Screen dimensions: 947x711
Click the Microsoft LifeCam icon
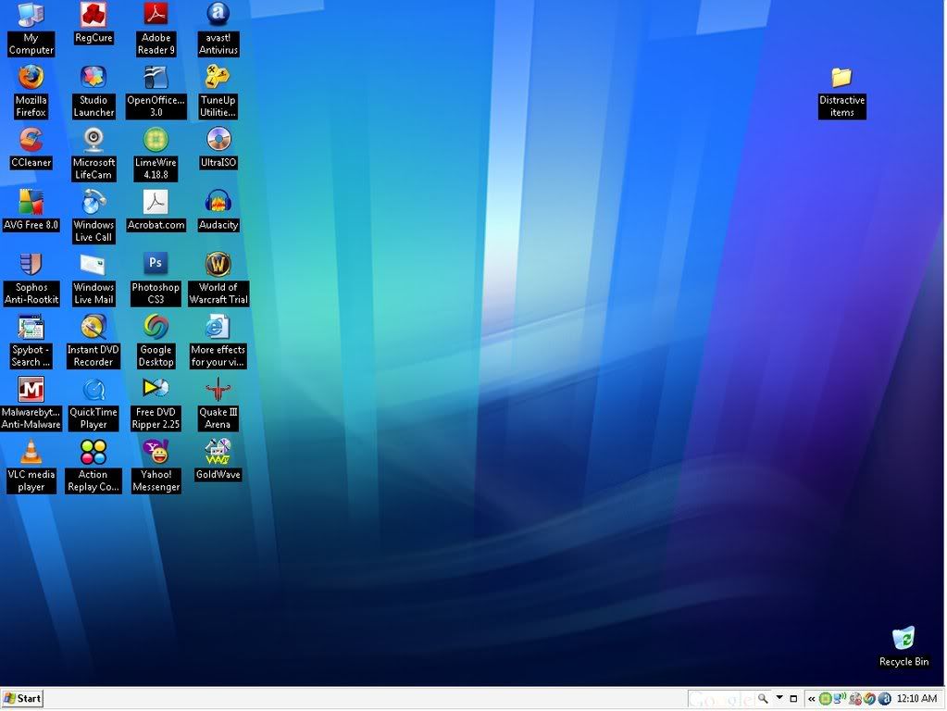[x=93, y=154]
